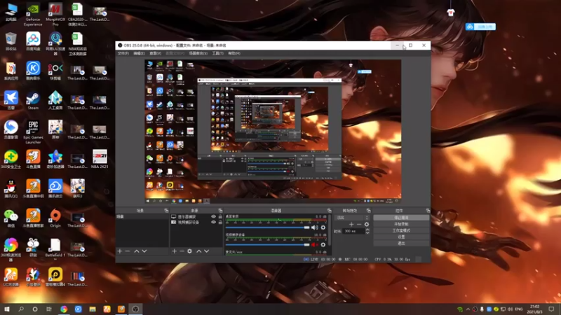Screen dimensions: 561x315
Task: Add a new scene with plus
Action: click(x=120, y=251)
